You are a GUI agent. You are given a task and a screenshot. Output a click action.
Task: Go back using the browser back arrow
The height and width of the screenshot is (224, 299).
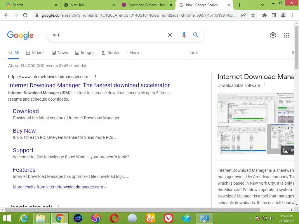(x=6, y=15)
